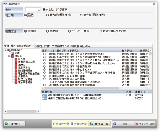Screen dimensions: 160x132
Task: Click the 作成済一覧 button icon
Action: click(91, 124)
